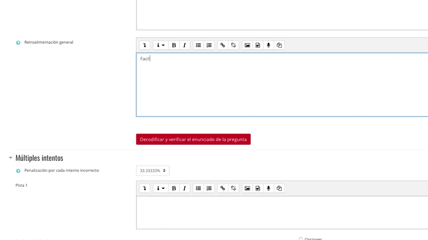This screenshot has width=428, height=240.
Task: Remove link in Retroalimentación general editor
Action: [233, 45]
